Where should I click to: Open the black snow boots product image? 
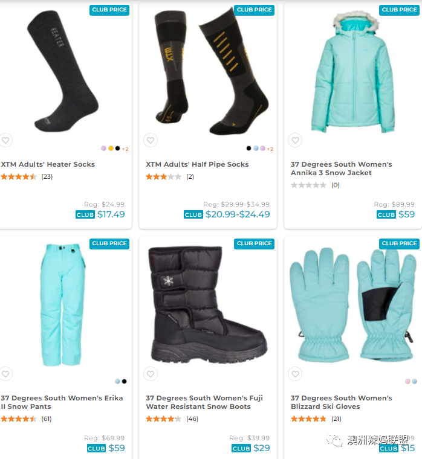pos(209,304)
